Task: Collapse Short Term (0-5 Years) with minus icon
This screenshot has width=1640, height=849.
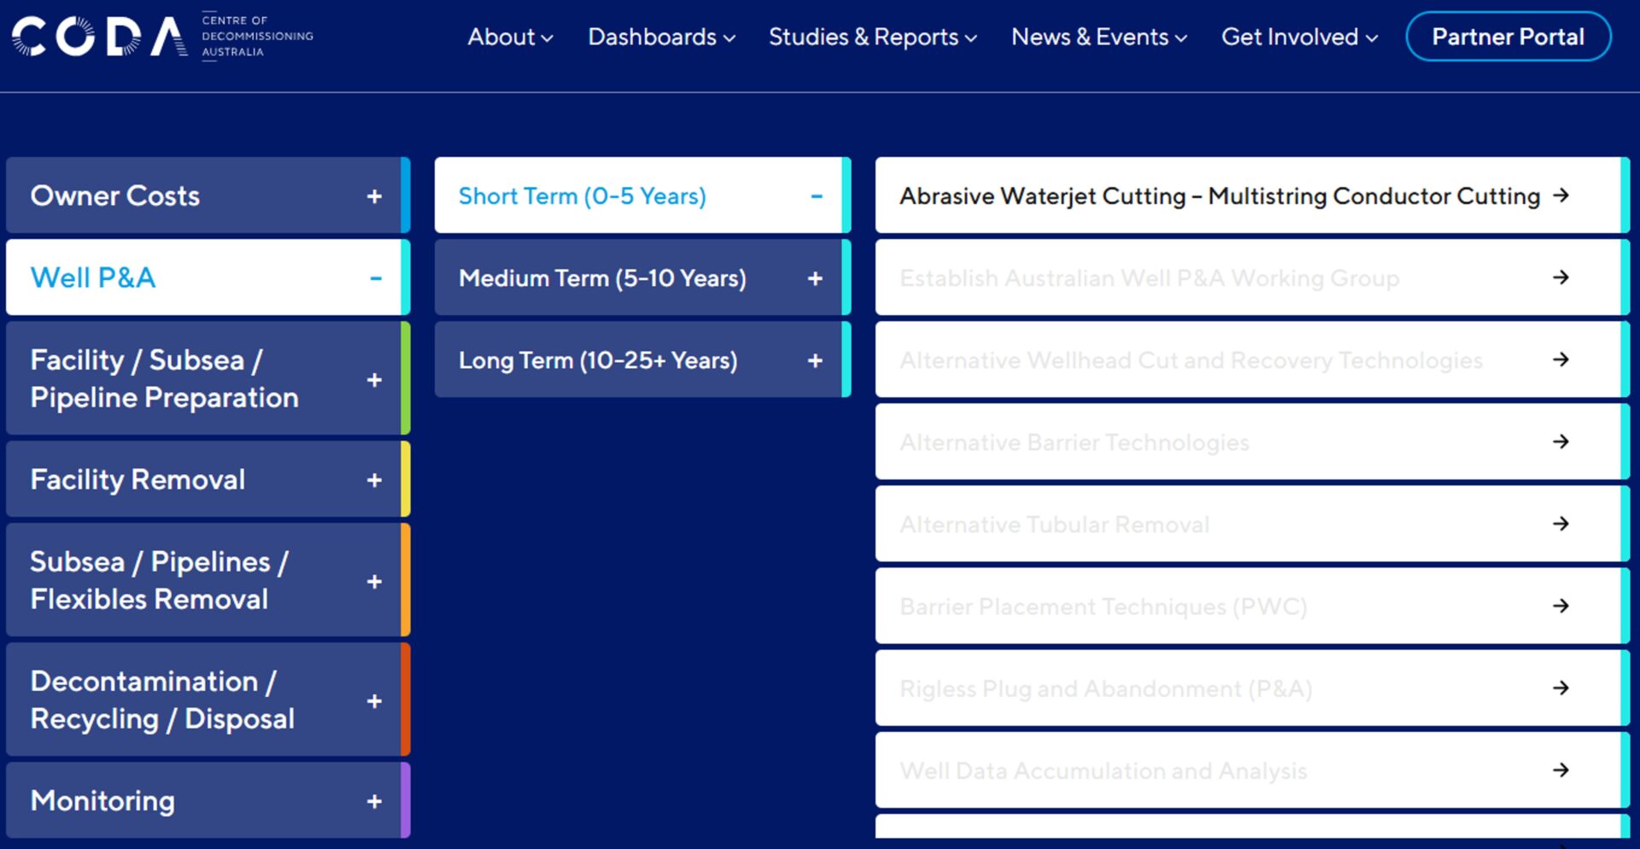Action: click(x=816, y=196)
